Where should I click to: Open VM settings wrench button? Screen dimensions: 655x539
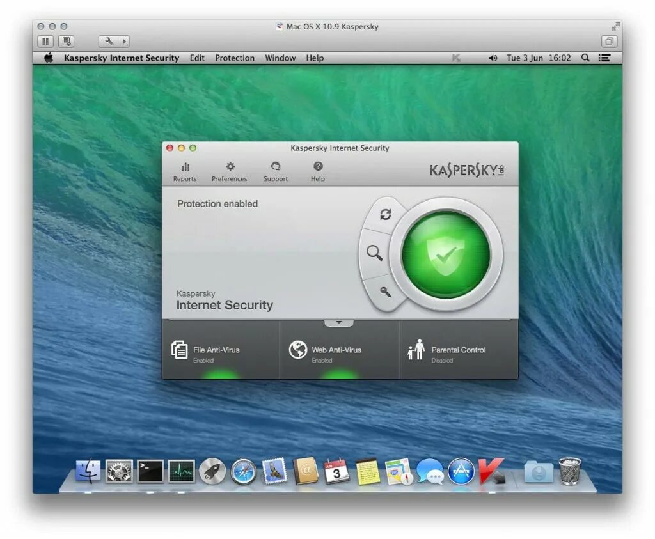(109, 42)
